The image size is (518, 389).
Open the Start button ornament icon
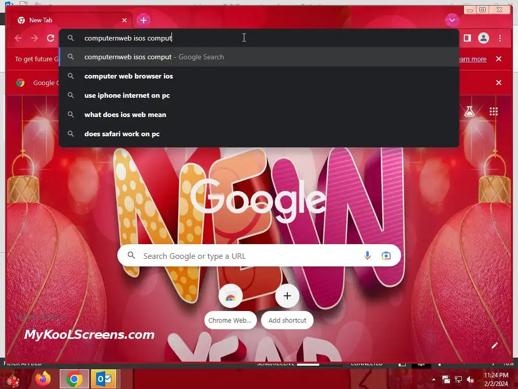pyautogui.click(x=13, y=380)
